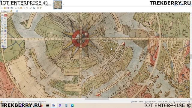Open the black console icon in taskbar
Viewport: 192px width, 108px height.
click(47, 105)
